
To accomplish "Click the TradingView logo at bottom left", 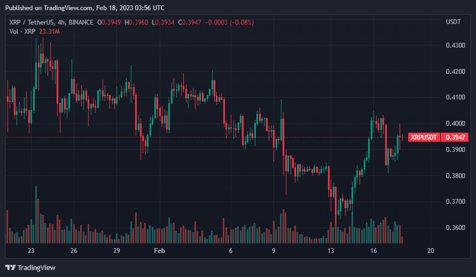I will 30,267.
